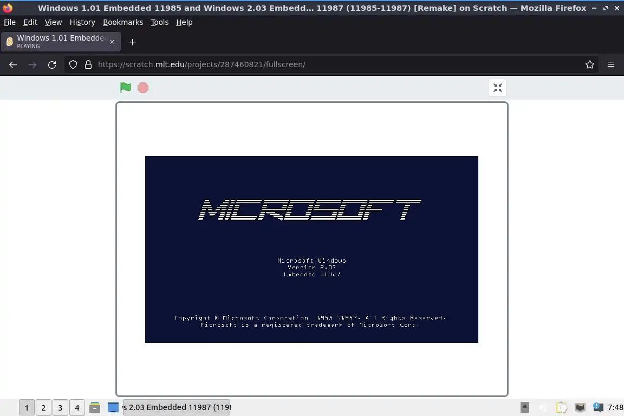The width and height of the screenshot is (624, 416).
Task: Open the tracking protection shield icon
Action: (x=73, y=64)
